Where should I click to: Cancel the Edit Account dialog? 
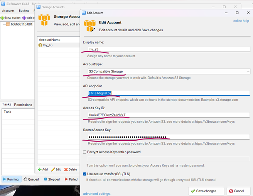click(x=239, y=191)
